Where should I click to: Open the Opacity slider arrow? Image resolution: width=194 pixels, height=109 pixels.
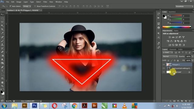[192, 57]
